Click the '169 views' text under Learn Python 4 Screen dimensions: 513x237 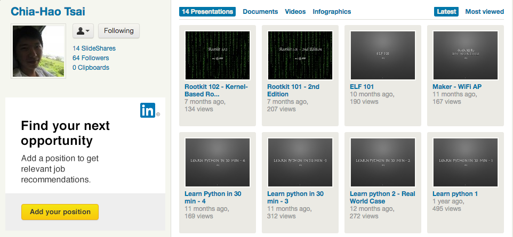pyautogui.click(x=198, y=216)
